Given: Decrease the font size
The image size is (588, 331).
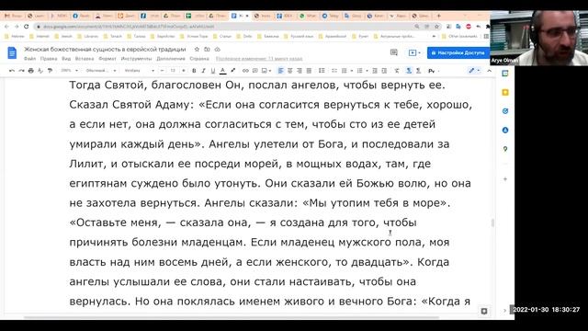Looking at the screenshot, I should point(162,71).
